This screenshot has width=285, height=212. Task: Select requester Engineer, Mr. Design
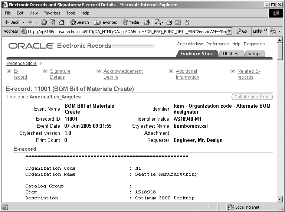[x=198, y=140]
